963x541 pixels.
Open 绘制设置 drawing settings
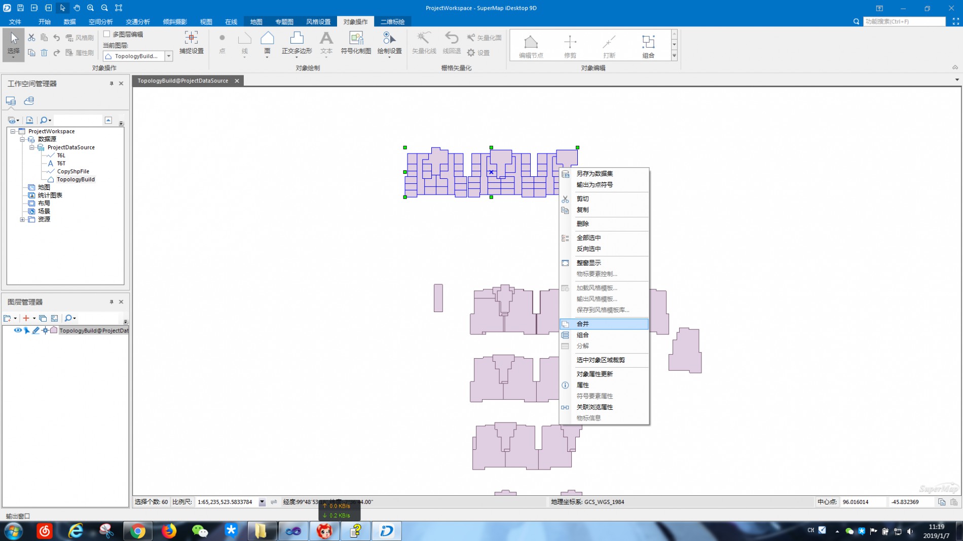pos(389,44)
